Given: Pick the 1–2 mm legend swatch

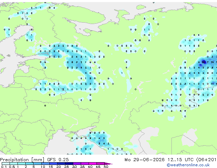Looking at the screenshot, I should (22, 164).
